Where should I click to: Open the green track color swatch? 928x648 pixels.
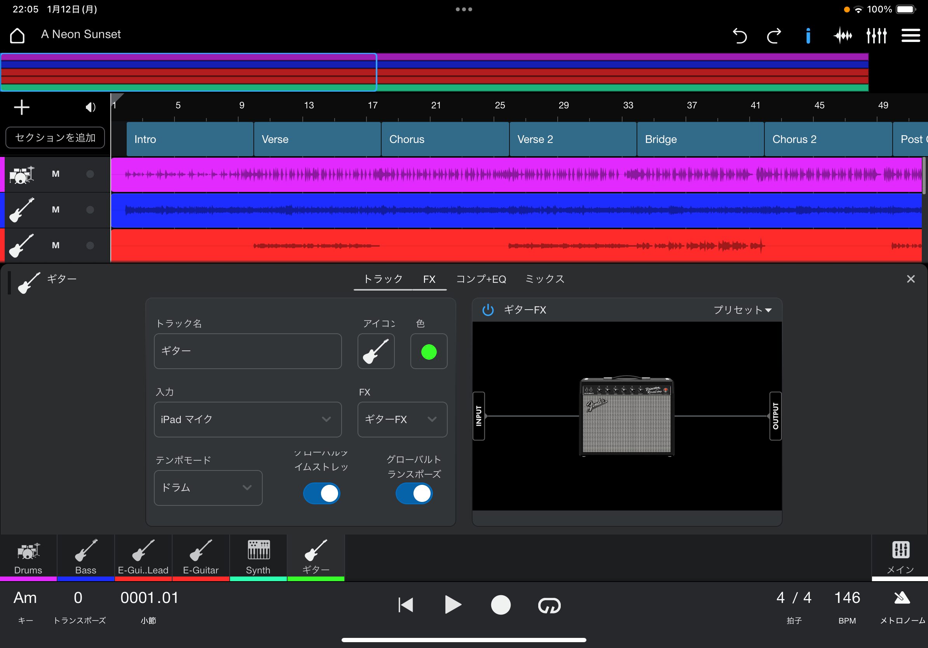tap(428, 352)
